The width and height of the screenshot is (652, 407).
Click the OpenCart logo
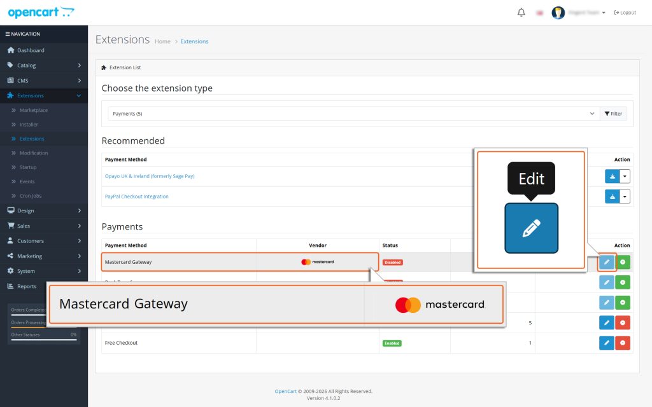pos(41,12)
